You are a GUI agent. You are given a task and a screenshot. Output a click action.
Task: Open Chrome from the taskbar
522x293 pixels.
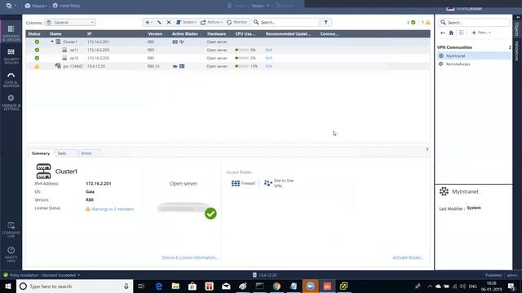pyautogui.click(x=276, y=286)
